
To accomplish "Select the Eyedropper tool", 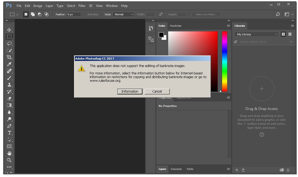I will 9,64.
